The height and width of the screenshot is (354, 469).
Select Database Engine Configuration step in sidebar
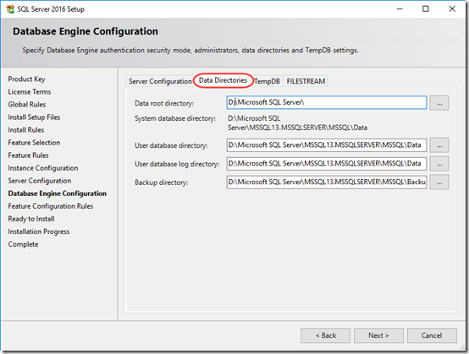57,193
